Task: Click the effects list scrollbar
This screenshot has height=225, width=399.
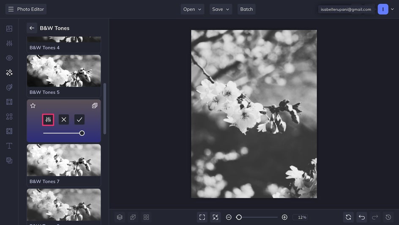Action: (x=104, y=108)
